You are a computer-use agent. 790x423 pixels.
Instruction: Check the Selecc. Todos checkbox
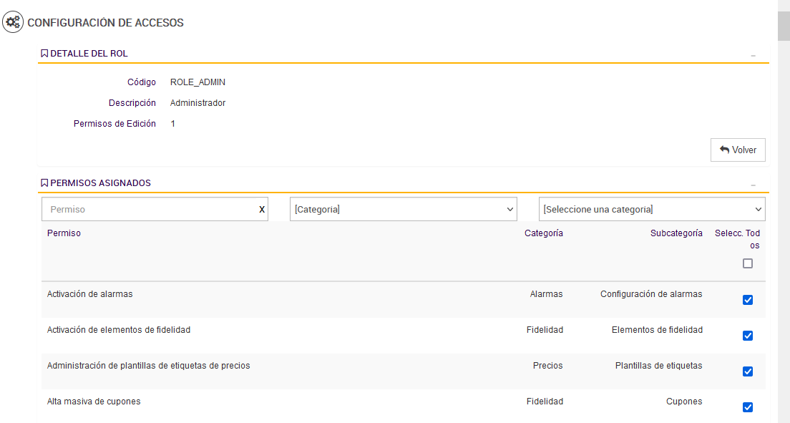(x=748, y=263)
